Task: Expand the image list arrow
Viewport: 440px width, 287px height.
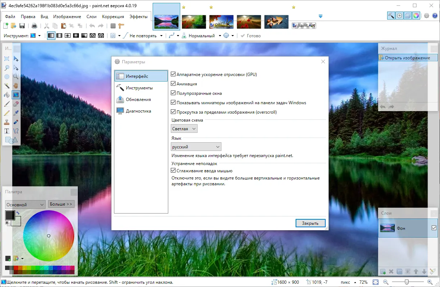Action: point(320,16)
